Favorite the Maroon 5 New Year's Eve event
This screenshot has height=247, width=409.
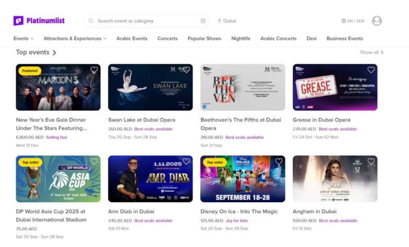pos(94,69)
